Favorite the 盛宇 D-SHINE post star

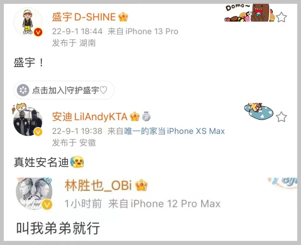(x=281, y=17)
